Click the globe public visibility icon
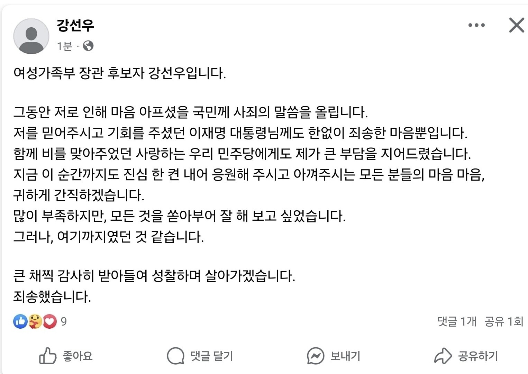The image size is (528, 374). [88, 46]
